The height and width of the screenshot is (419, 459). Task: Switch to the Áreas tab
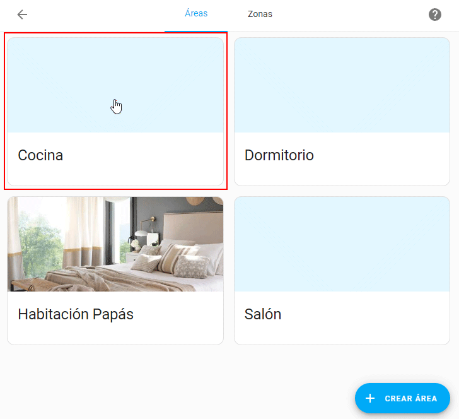click(196, 14)
